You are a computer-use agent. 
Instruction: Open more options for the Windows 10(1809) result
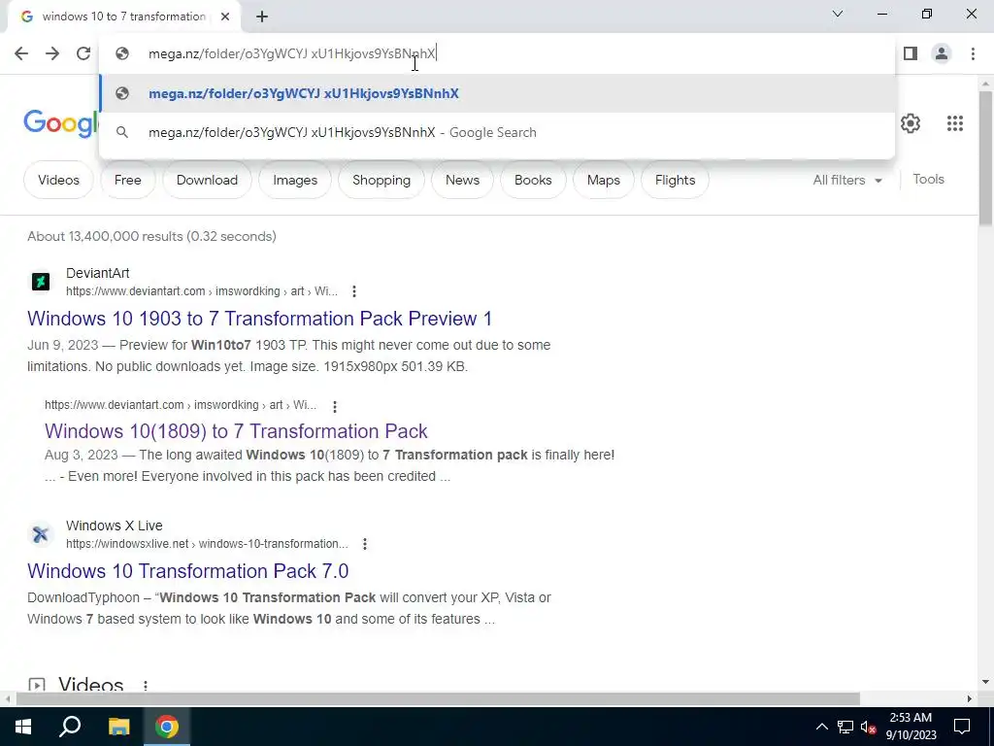coord(334,405)
